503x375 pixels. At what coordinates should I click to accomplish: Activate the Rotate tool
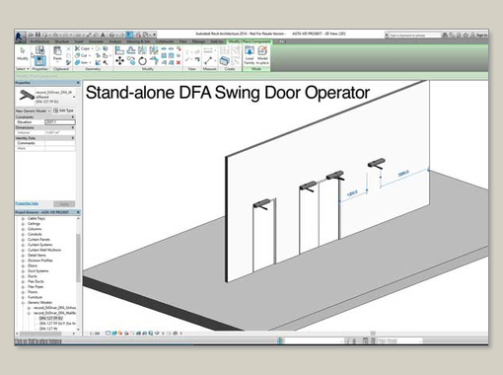coord(142,61)
